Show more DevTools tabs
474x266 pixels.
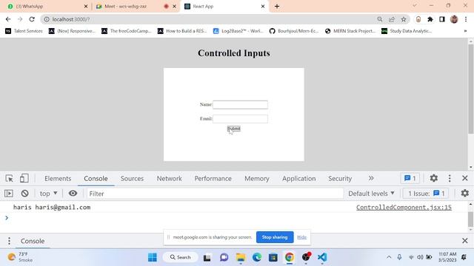tap(371, 178)
